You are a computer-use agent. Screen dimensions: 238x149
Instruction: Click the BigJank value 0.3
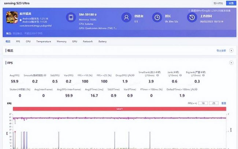point(197,81)
